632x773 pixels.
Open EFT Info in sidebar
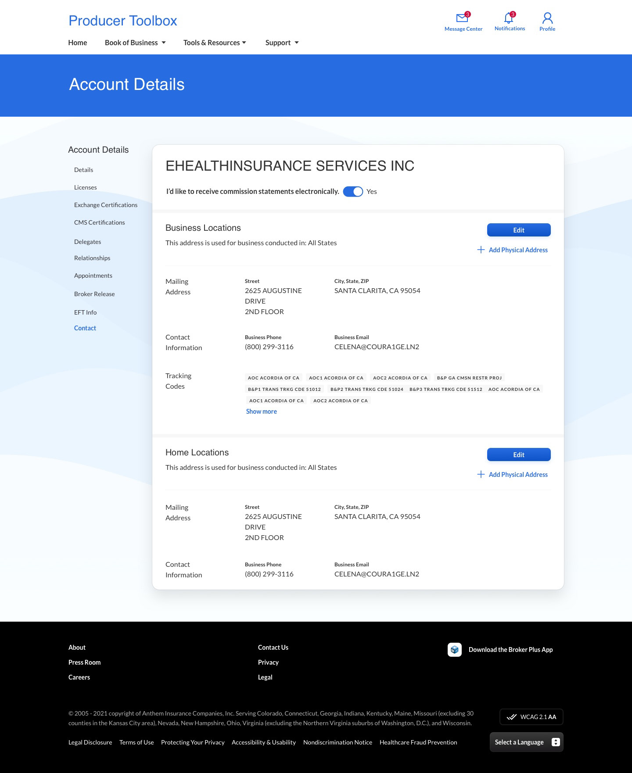coord(86,312)
